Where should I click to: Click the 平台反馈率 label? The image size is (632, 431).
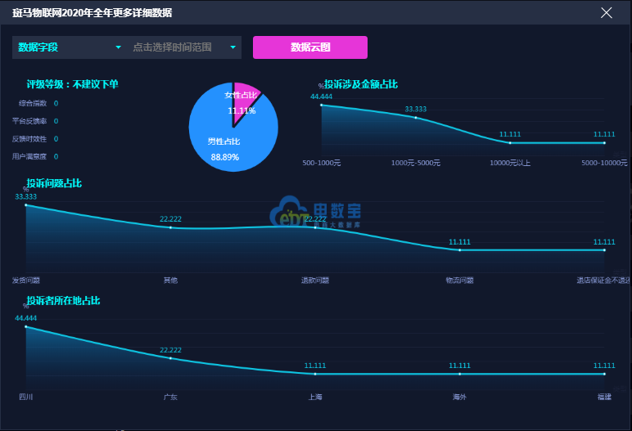pos(29,121)
